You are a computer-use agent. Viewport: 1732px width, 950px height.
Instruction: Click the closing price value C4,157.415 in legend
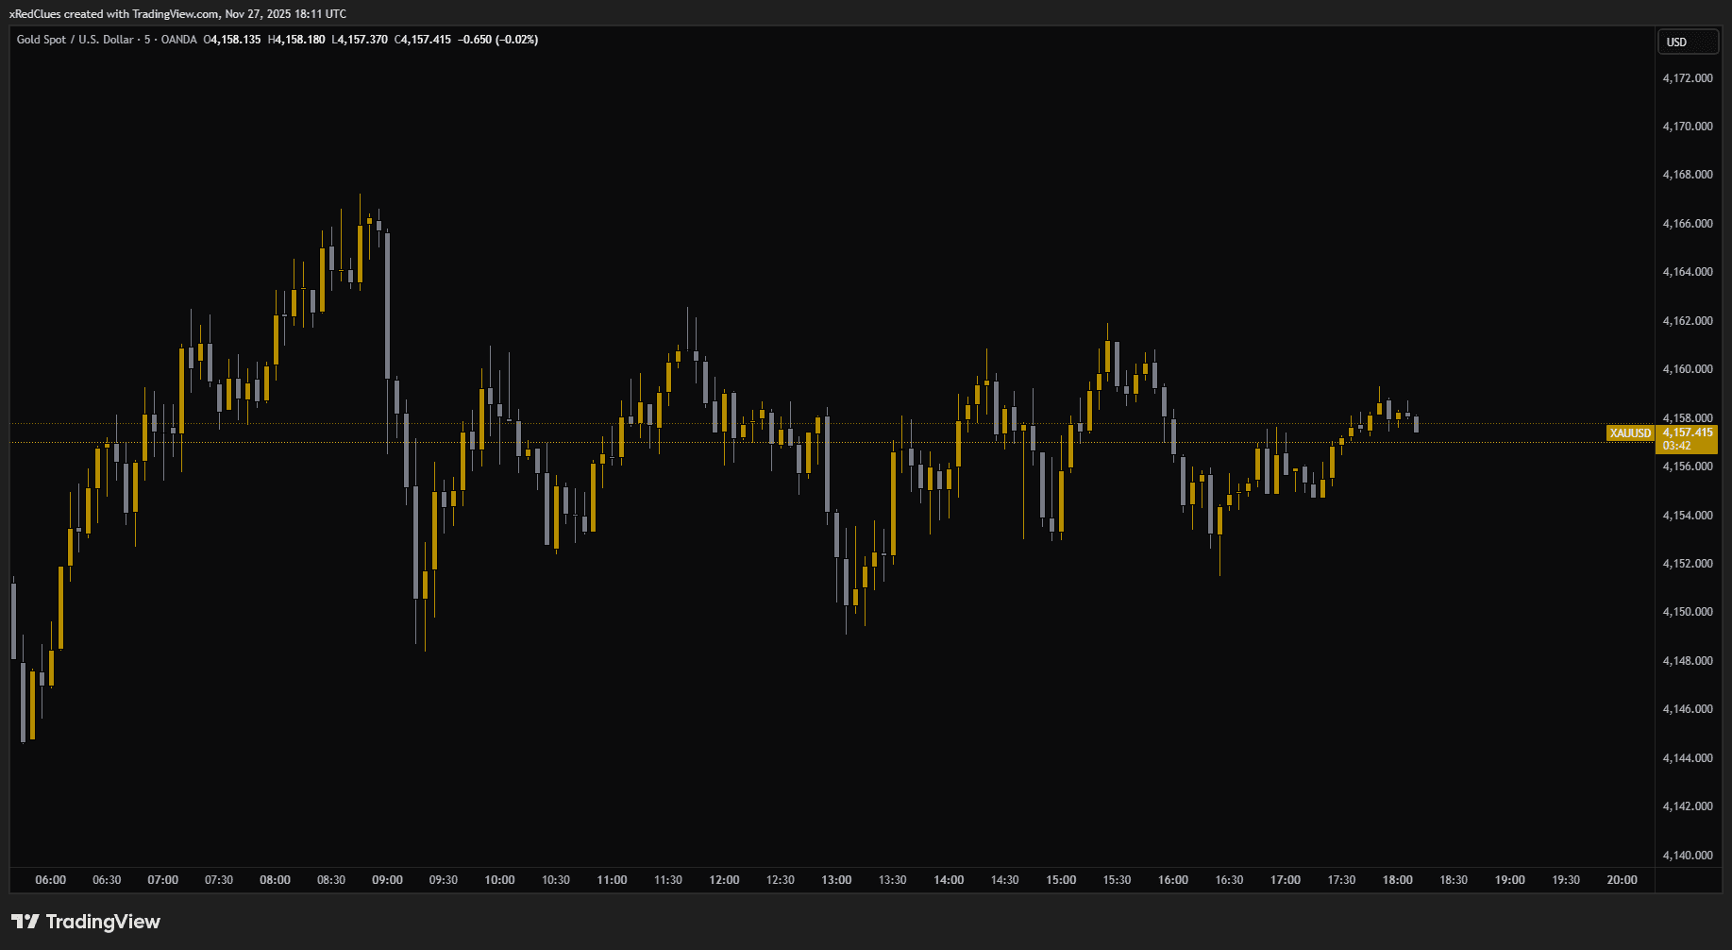click(x=423, y=40)
